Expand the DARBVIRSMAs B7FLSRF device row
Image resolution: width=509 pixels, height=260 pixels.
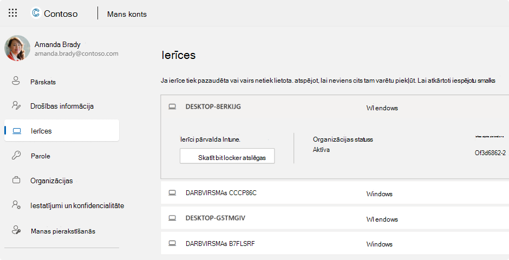[x=335, y=243]
